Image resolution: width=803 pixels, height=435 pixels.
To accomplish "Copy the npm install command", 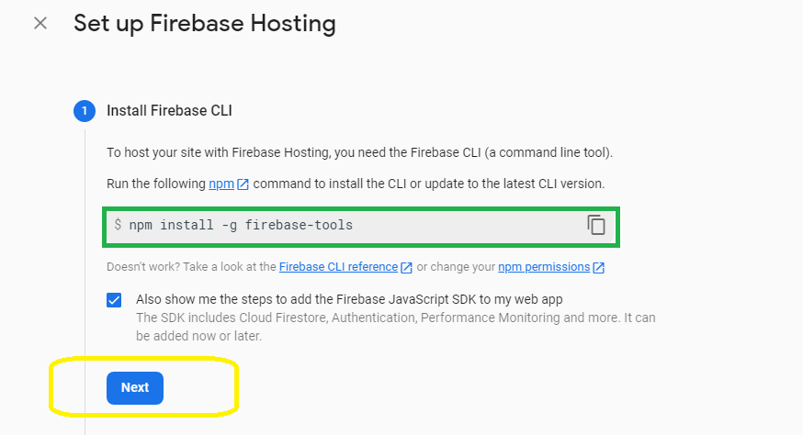I will pyautogui.click(x=596, y=225).
